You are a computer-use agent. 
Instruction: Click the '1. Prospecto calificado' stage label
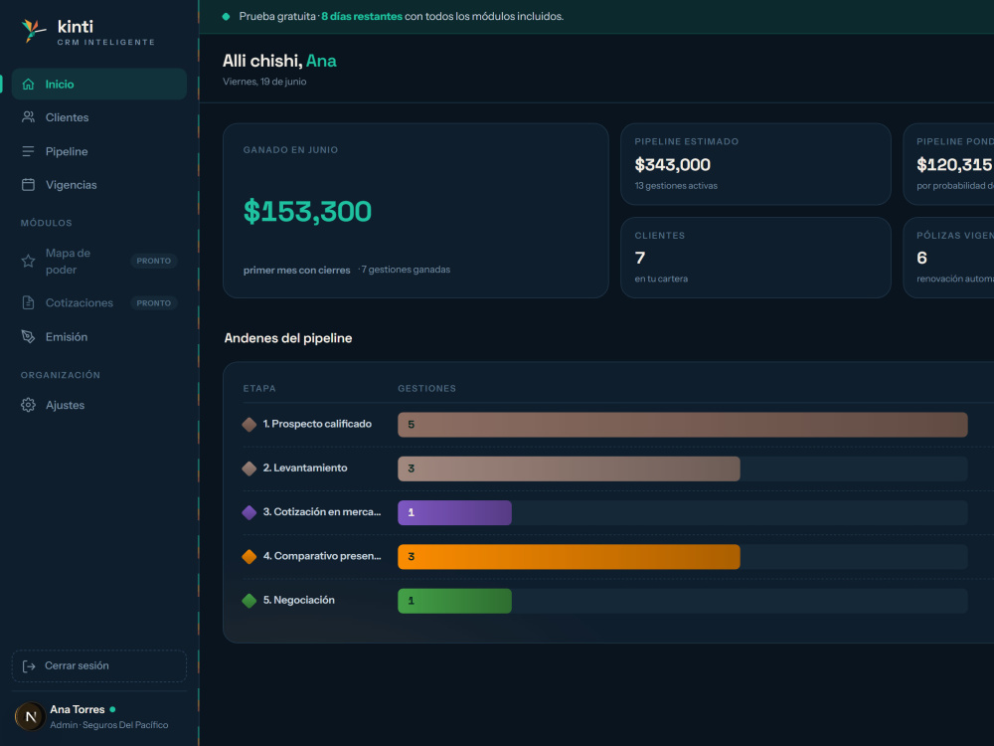click(x=318, y=424)
